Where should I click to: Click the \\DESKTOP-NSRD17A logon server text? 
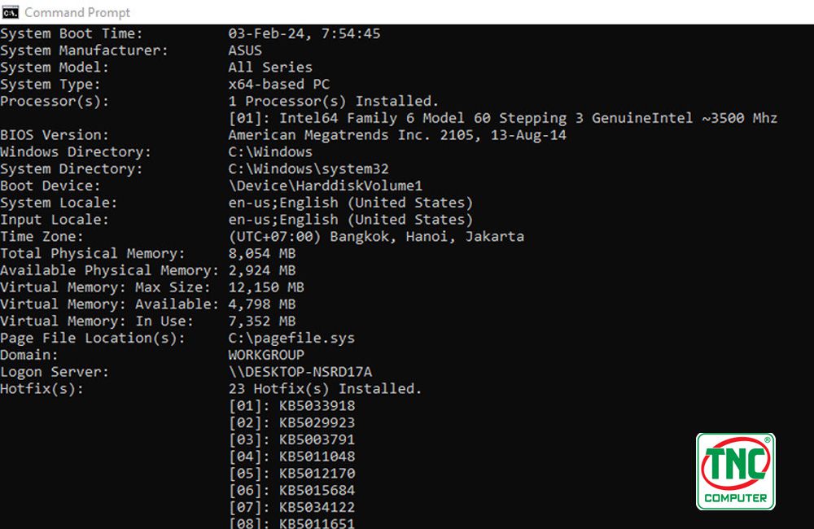pos(300,372)
